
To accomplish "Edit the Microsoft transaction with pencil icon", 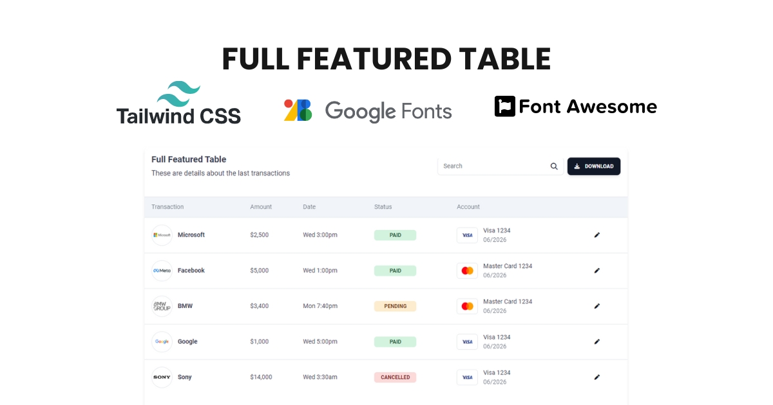I will pyautogui.click(x=596, y=235).
